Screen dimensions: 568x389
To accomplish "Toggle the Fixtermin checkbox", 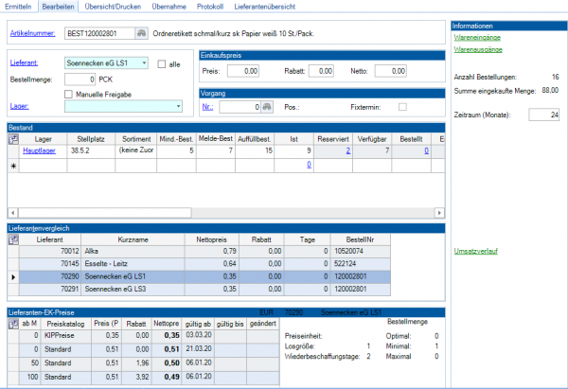I will click(x=402, y=107).
